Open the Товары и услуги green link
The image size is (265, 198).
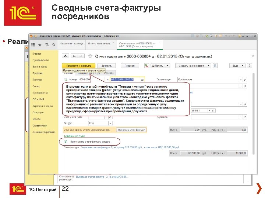[x=74, y=136]
